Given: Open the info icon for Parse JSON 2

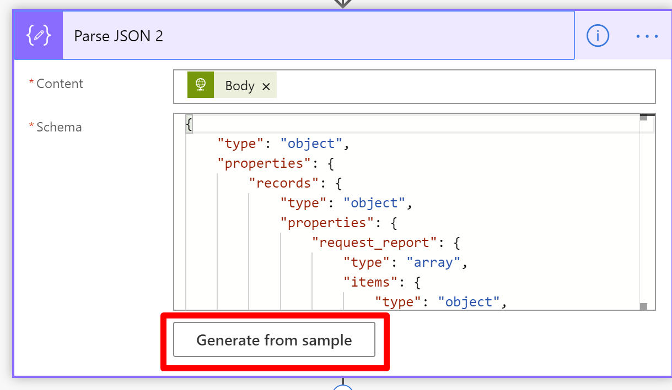Looking at the screenshot, I should pos(598,36).
